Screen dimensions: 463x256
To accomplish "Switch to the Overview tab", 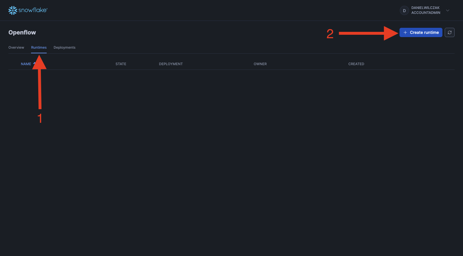I will pyautogui.click(x=16, y=47).
